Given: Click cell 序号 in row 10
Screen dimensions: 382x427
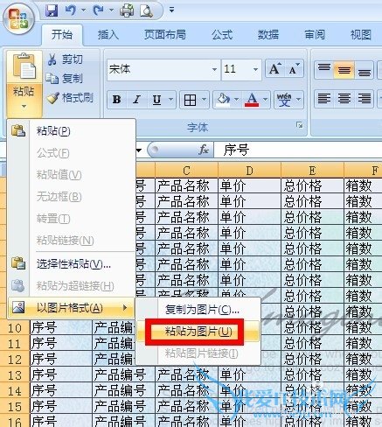Looking at the screenshot, I should pyautogui.click(x=61, y=328).
